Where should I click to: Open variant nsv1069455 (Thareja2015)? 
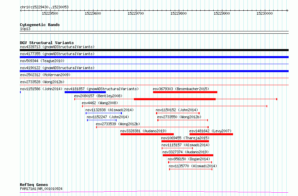coord(185,138)
